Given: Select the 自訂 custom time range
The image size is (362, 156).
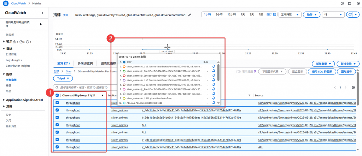Looking at the screenshot, I should coord(269,14).
